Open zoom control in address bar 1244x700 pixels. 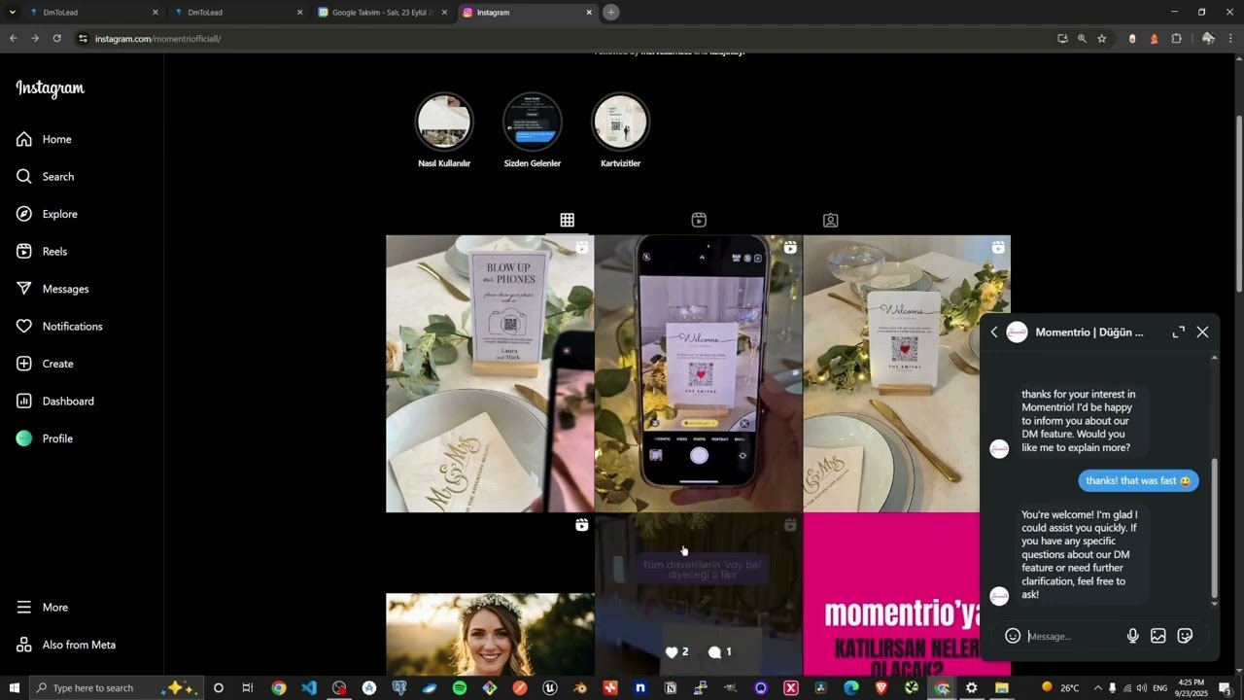tap(1082, 39)
